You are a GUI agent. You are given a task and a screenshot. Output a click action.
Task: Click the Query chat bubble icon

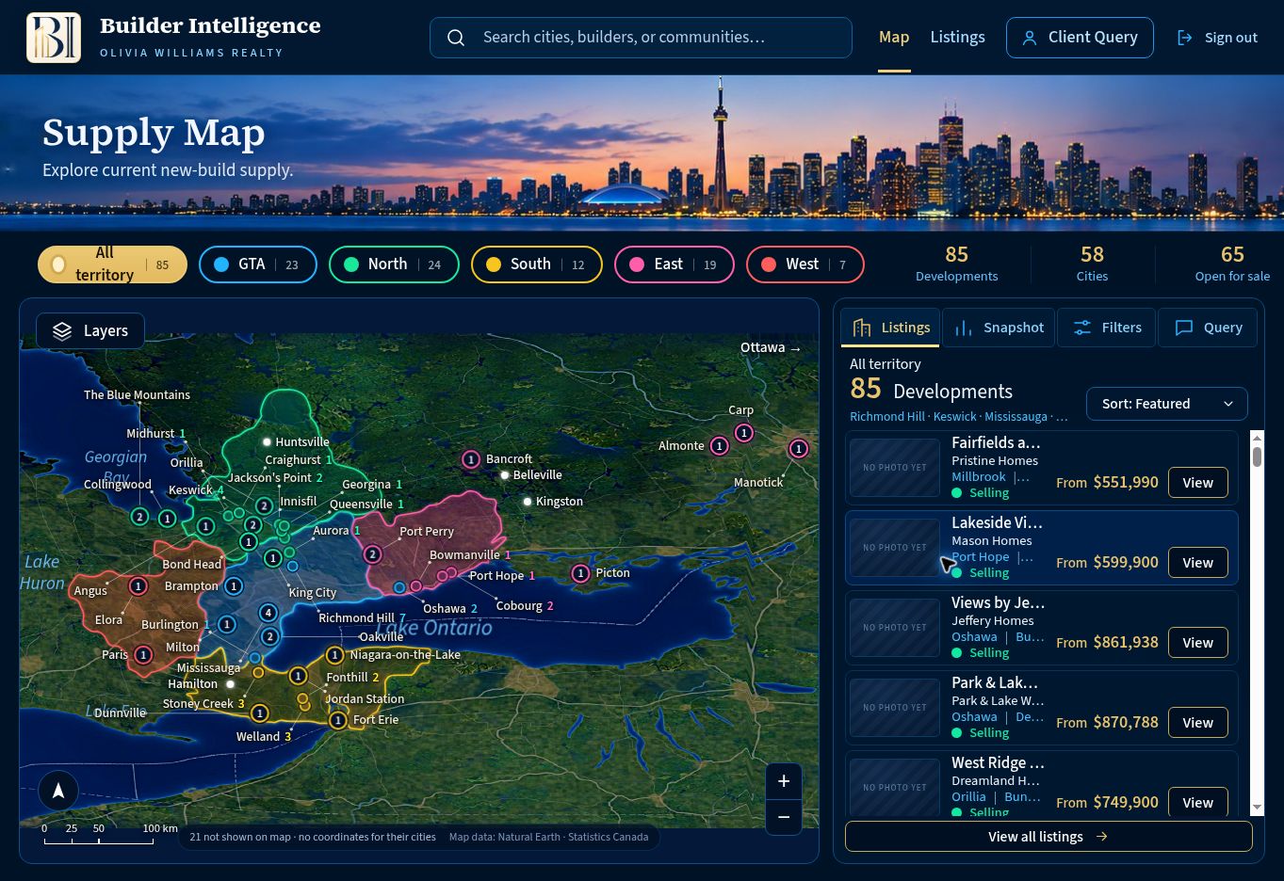point(1184,328)
